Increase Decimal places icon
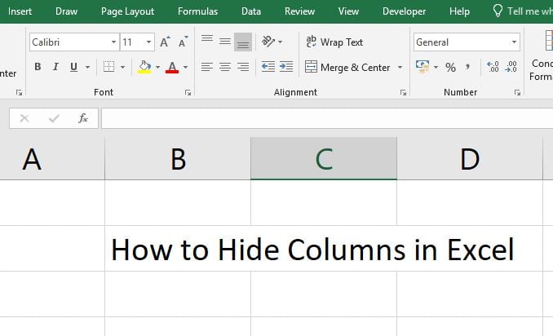This screenshot has height=336, width=553. pyautogui.click(x=493, y=67)
